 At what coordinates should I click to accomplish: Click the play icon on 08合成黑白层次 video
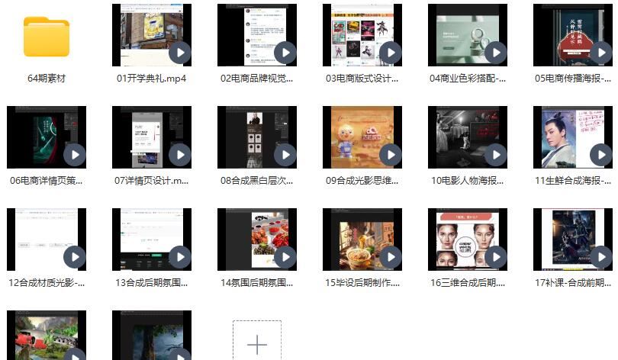[285, 155]
